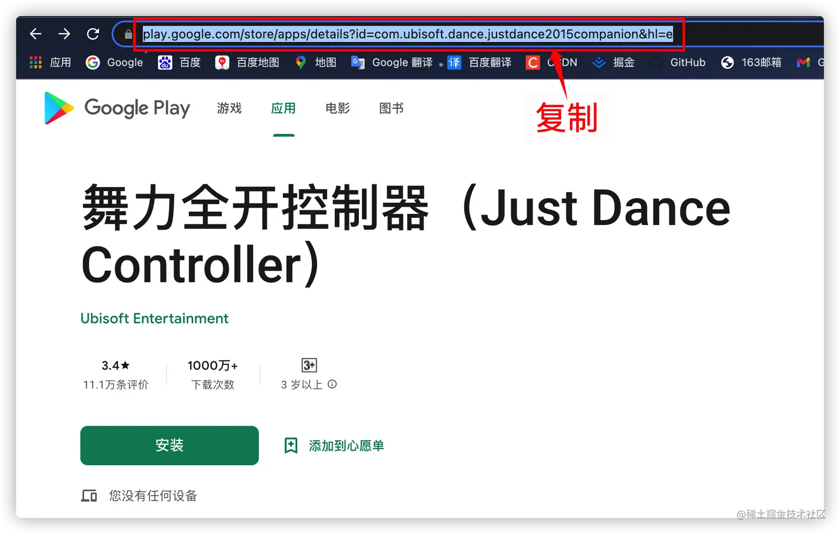Screen dimensions: 840x534
Task: Click the green 安装 install button
Action: point(169,446)
